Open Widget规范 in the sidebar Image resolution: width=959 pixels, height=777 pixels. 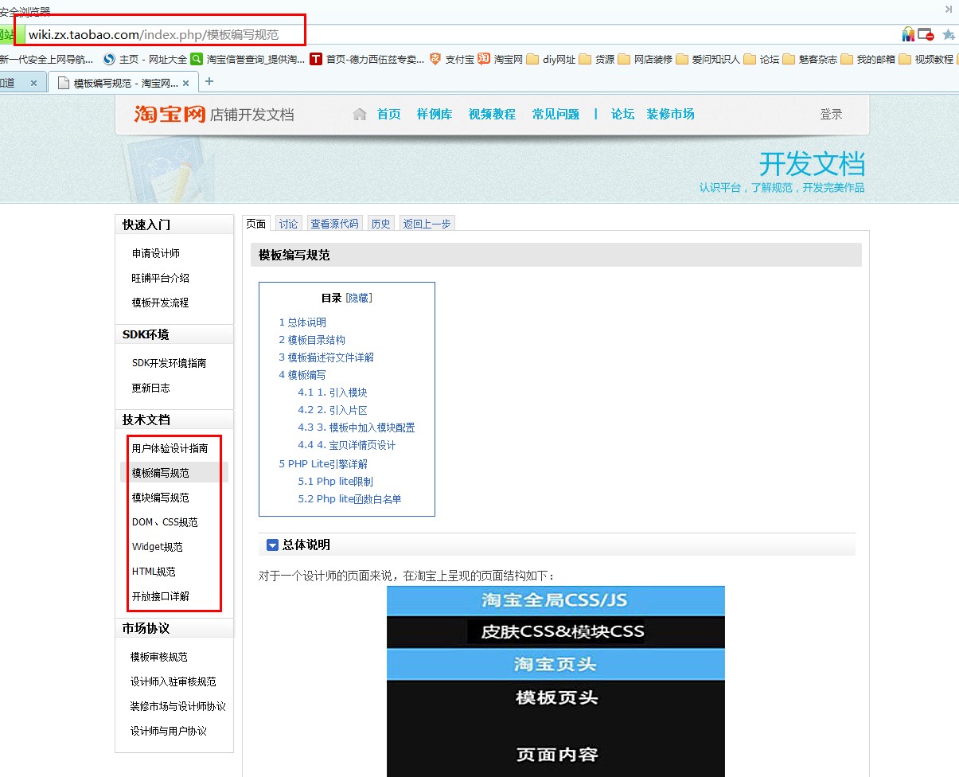point(158,547)
